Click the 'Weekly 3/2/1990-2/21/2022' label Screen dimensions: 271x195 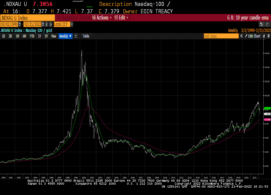tap(249, 31)
